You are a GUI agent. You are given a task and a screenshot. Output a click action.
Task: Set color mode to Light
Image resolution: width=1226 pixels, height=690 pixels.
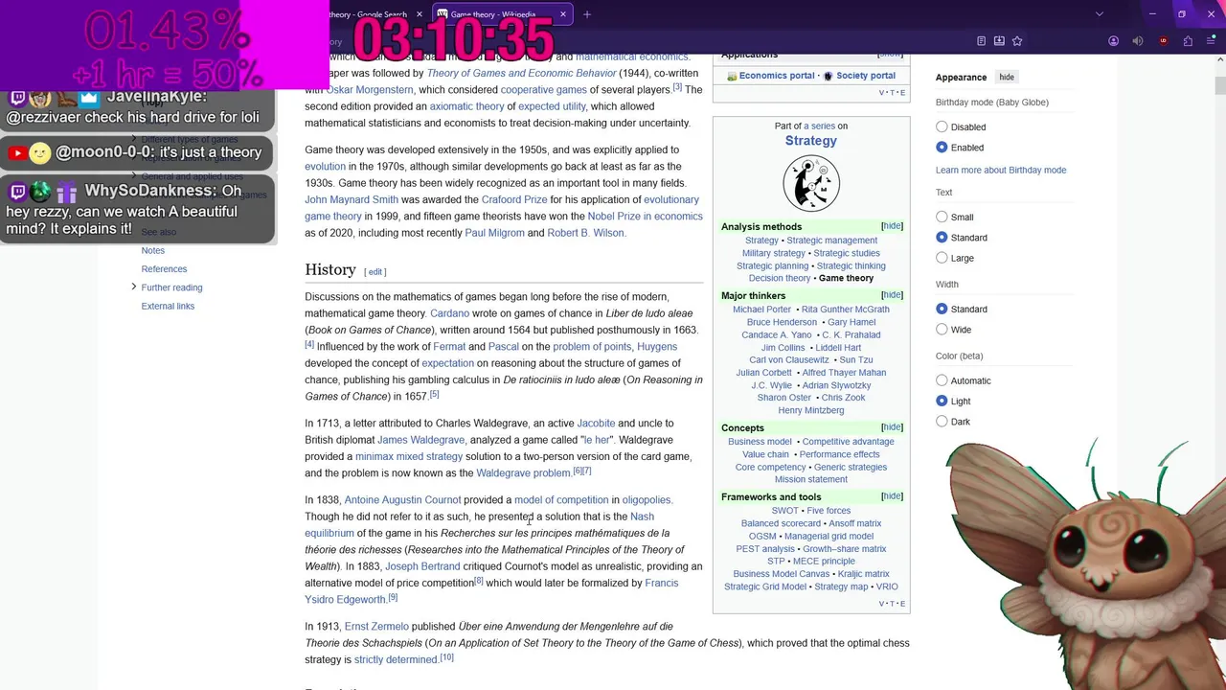click(942, 401)
